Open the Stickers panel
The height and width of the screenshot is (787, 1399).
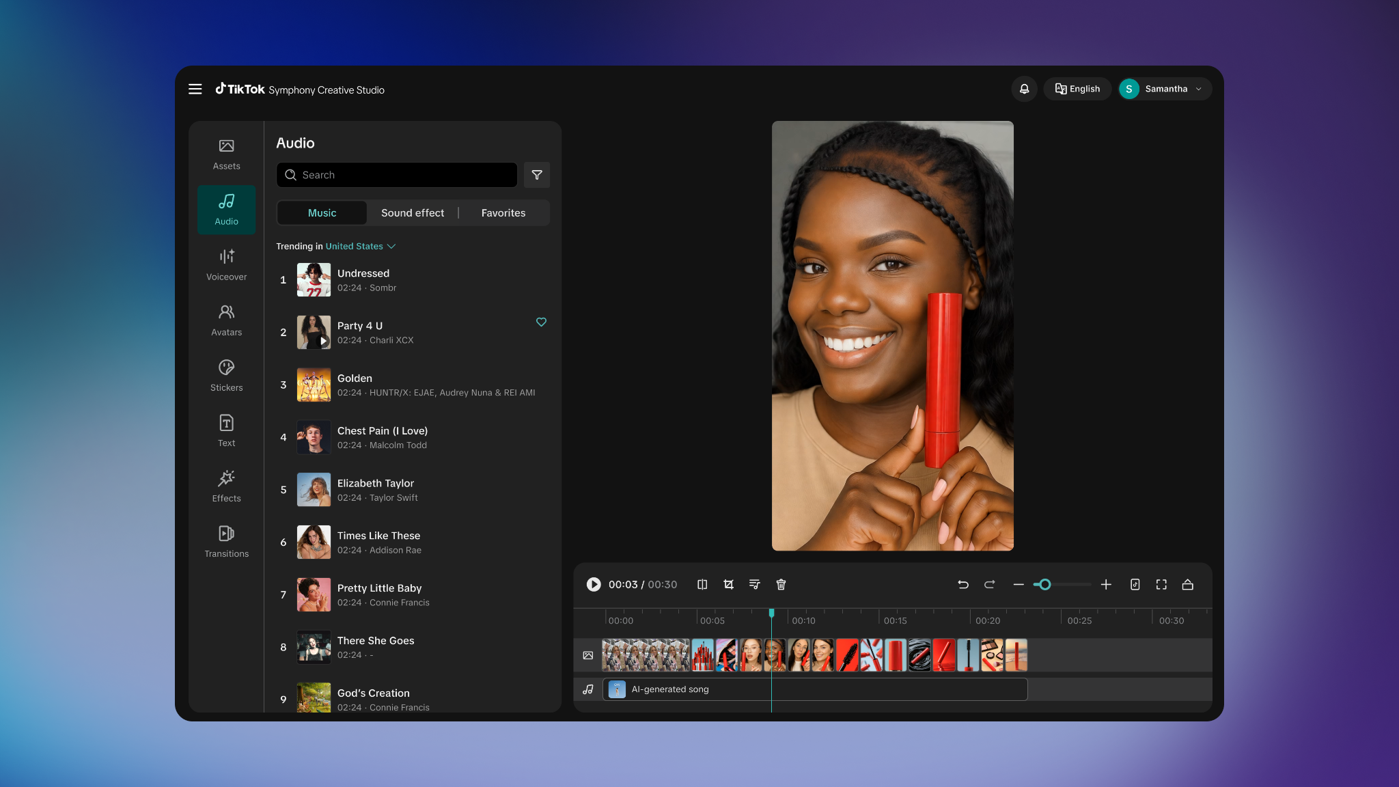coord(226,375)
